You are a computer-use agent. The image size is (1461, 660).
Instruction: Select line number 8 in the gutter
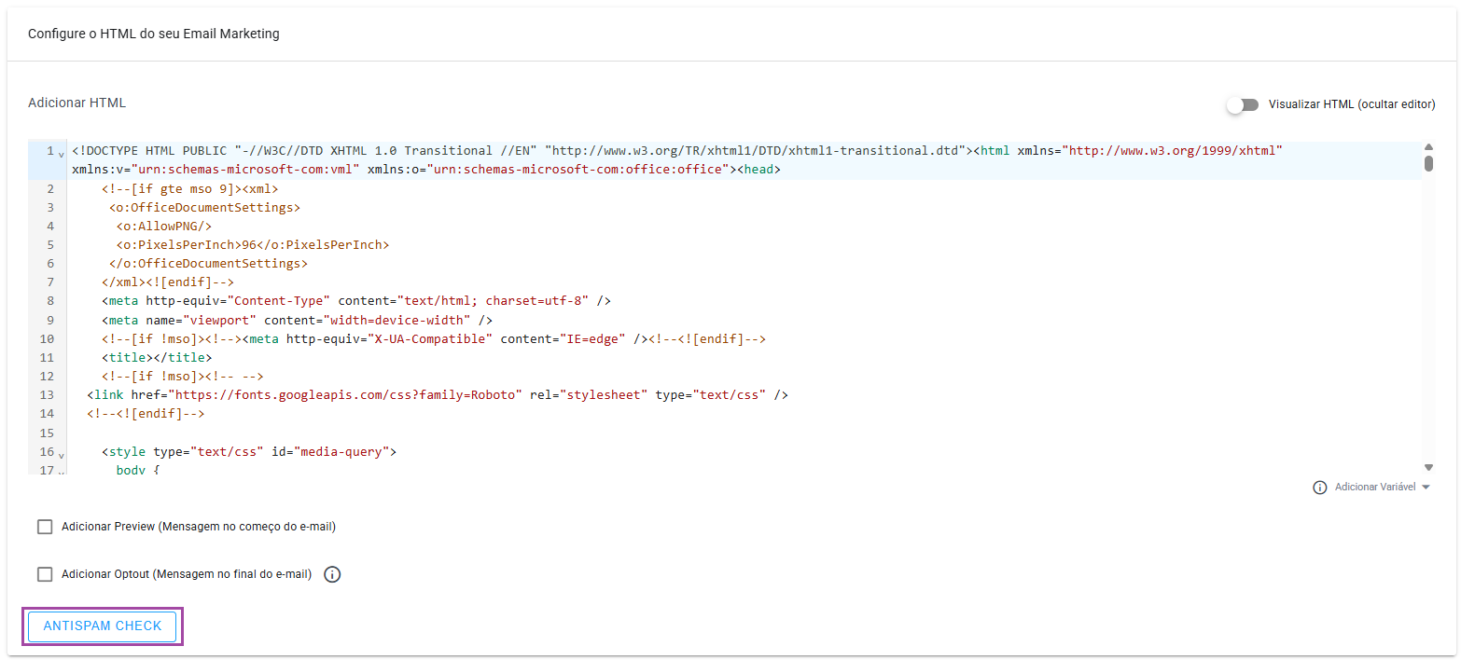[49, 301]
